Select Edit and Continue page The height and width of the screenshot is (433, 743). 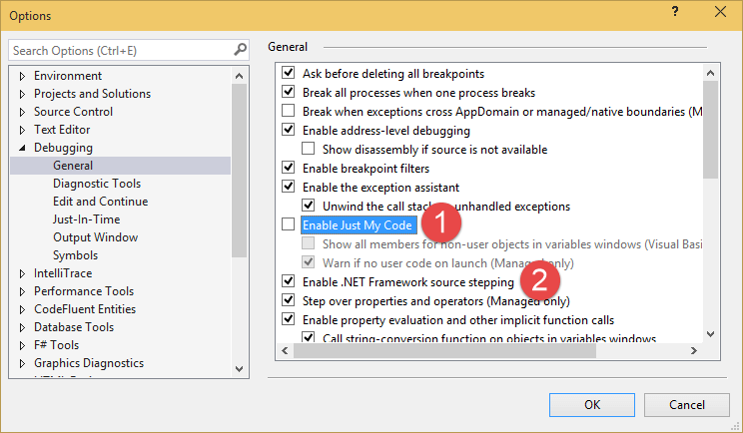pos(101,202)
